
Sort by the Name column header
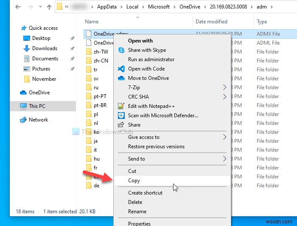[92, 22]
